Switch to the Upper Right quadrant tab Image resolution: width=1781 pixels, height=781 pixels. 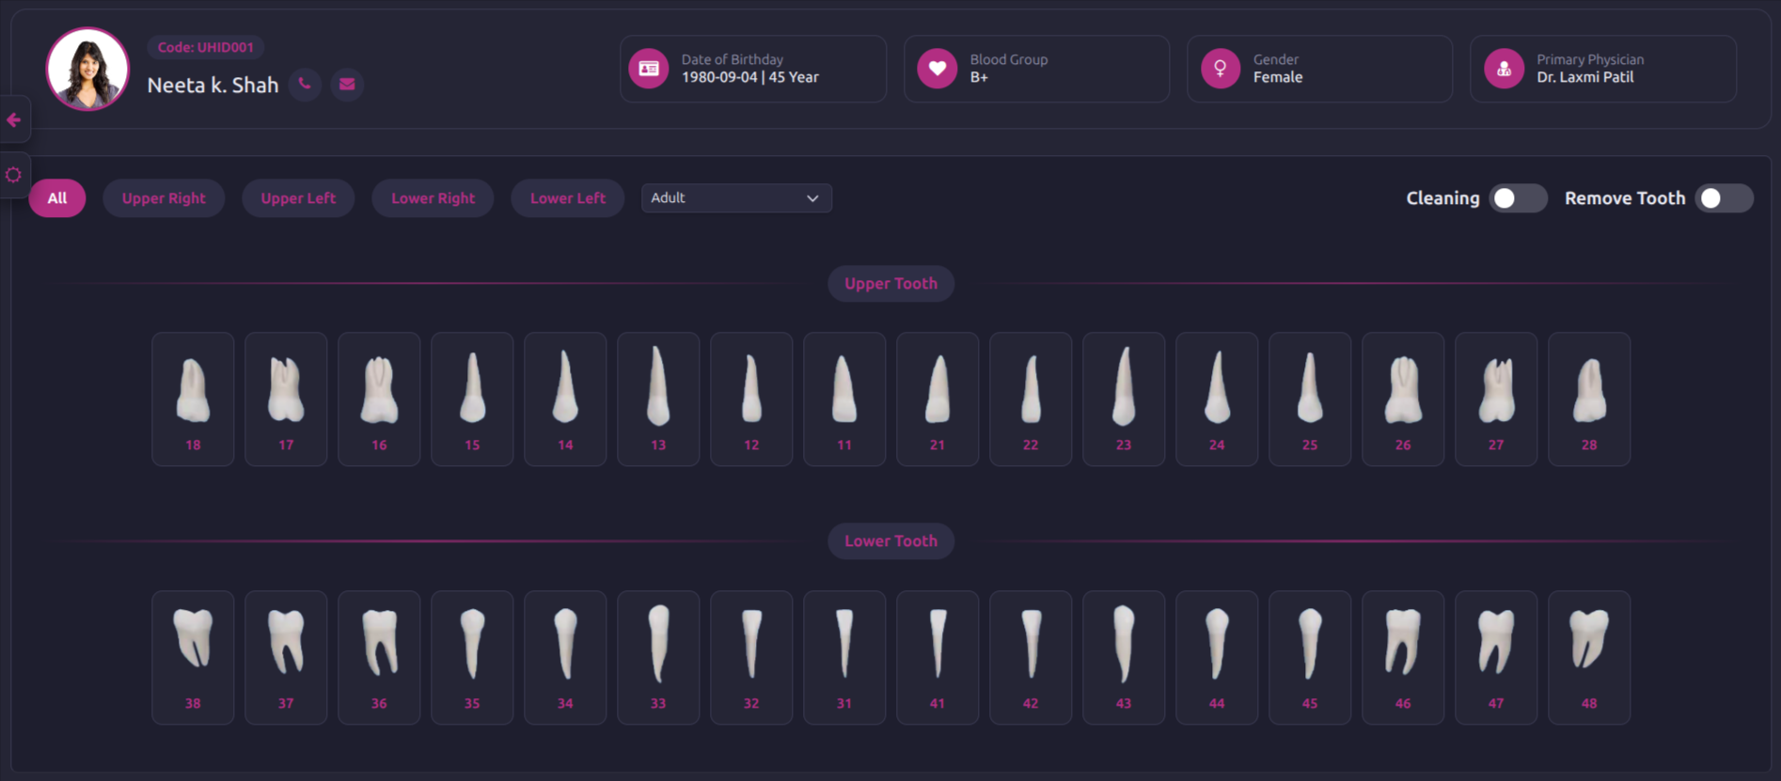(x=164, y=198)
